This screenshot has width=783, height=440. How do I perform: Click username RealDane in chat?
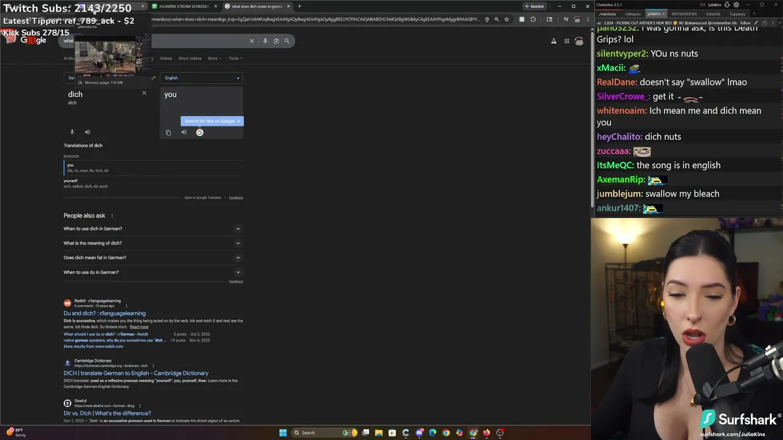click(x=617, y=82)
